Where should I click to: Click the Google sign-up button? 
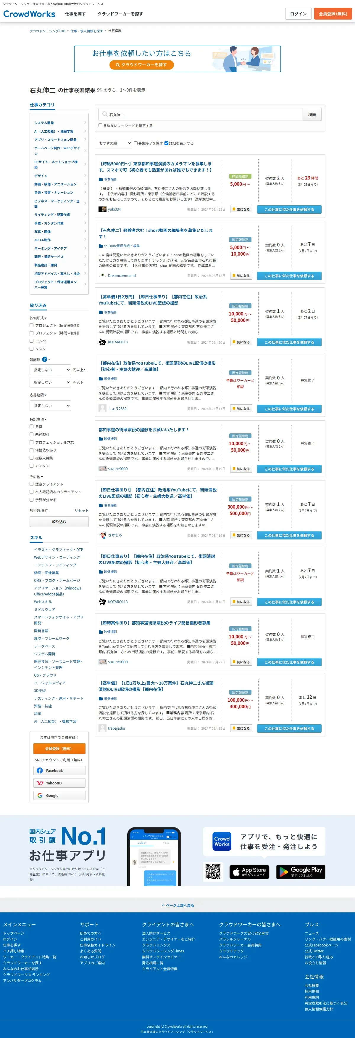point(59,795)
